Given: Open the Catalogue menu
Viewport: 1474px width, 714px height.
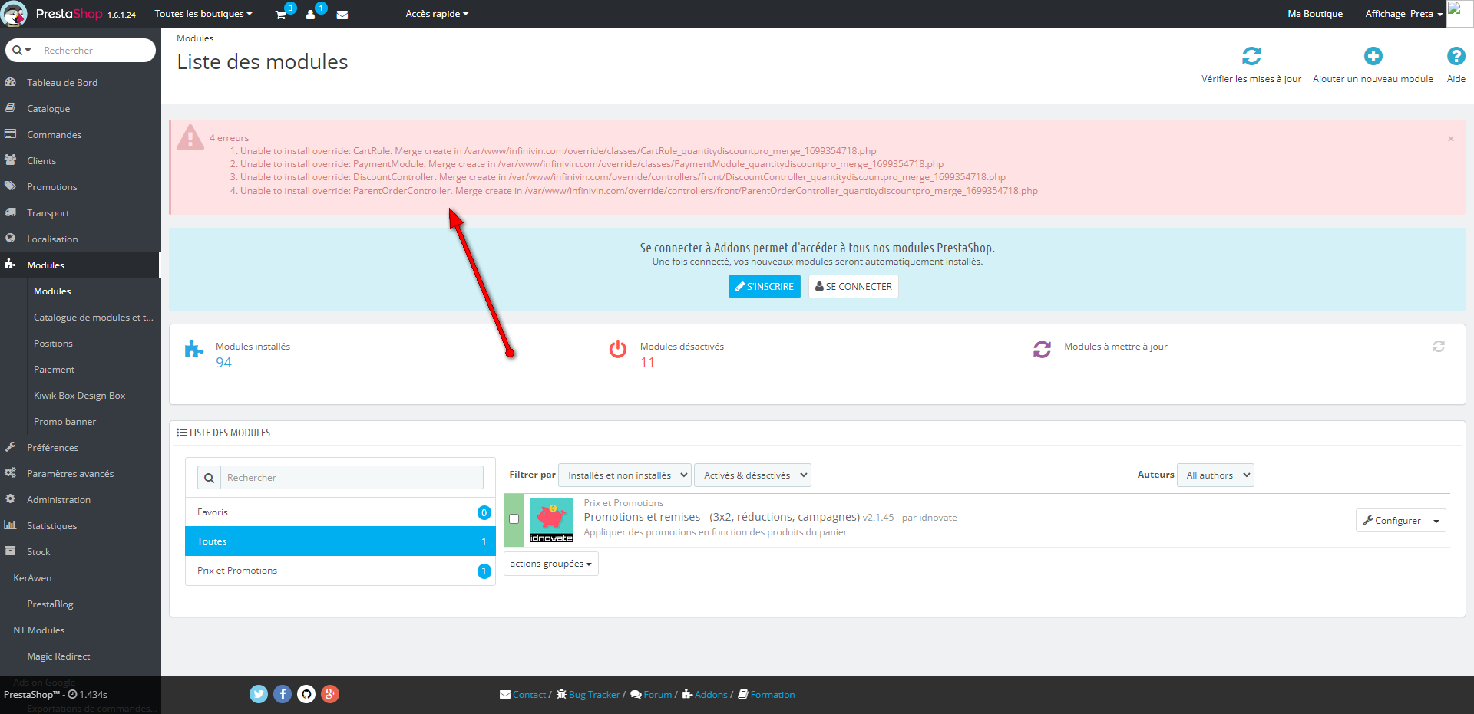Looking at the screenshot, I should point(81,109).
